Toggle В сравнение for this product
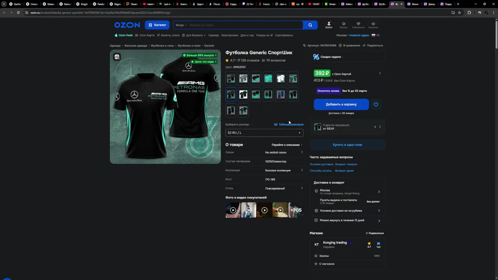 click(x=349, y=45)
